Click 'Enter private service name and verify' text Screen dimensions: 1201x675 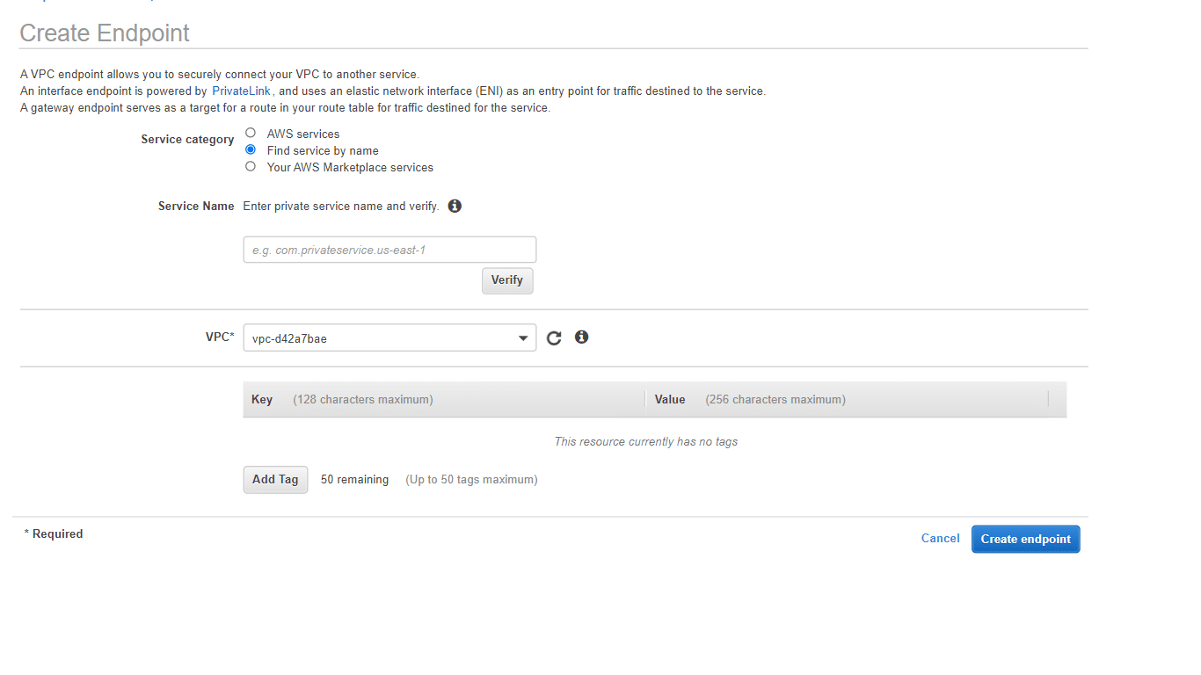click(341, 206)
